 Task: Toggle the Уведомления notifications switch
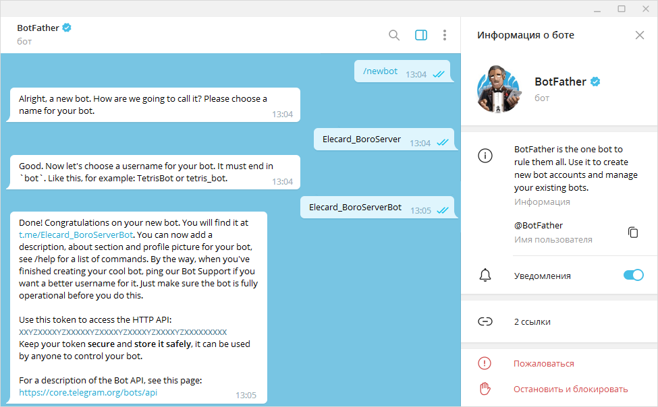[x=633, y=275]
